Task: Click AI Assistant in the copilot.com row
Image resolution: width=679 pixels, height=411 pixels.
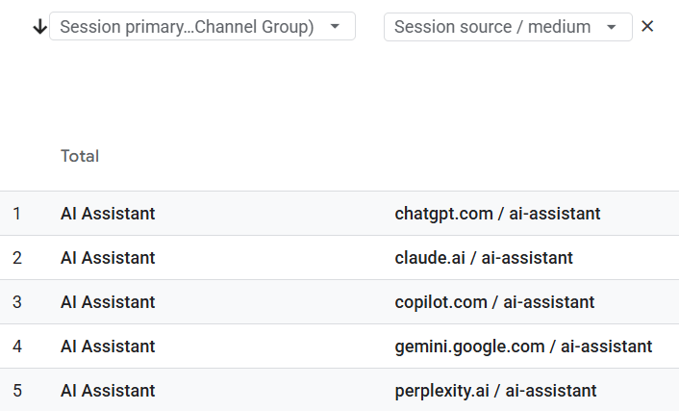Action: pyautogui.click(x=108, y=302)
